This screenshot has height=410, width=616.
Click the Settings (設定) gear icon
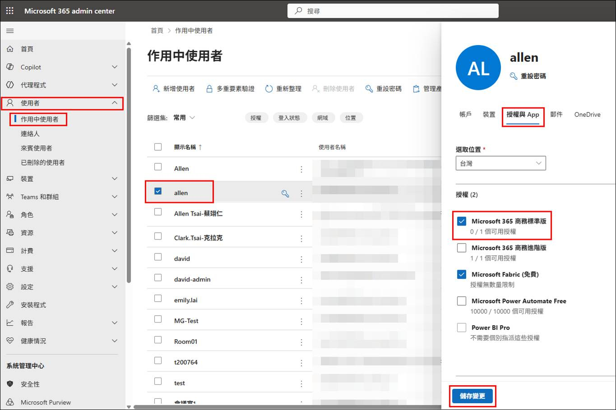[10, 286]
